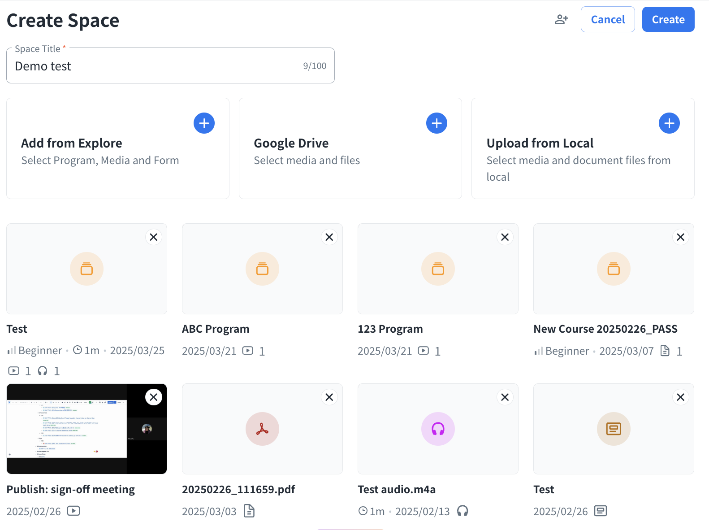The height and width of the screenshot is (530, 709).
Task: Remove the 123 Program card
Action: (x=505, y=237)
